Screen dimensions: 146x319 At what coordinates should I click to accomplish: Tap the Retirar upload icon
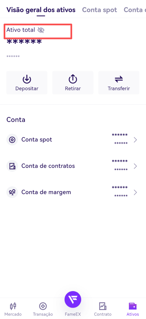(x=73, y=79)
